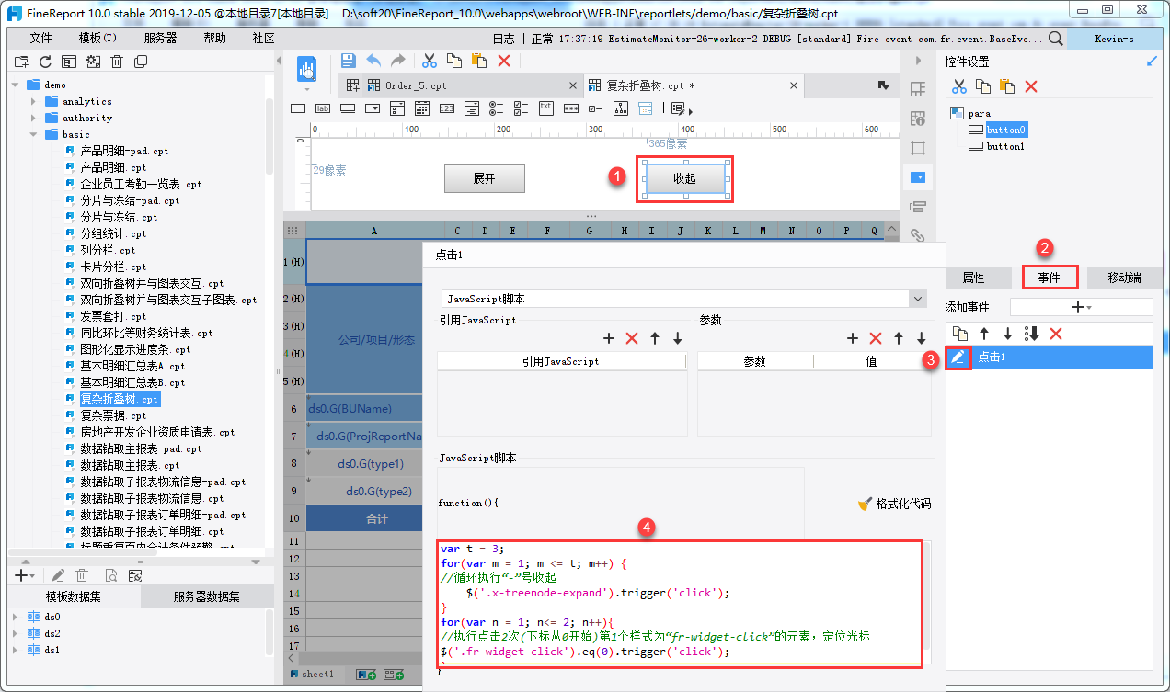Click the save template icon in toolbar
Viewport: 1170px width, 692px height.
pyautogui.click(x=348, y=61)
